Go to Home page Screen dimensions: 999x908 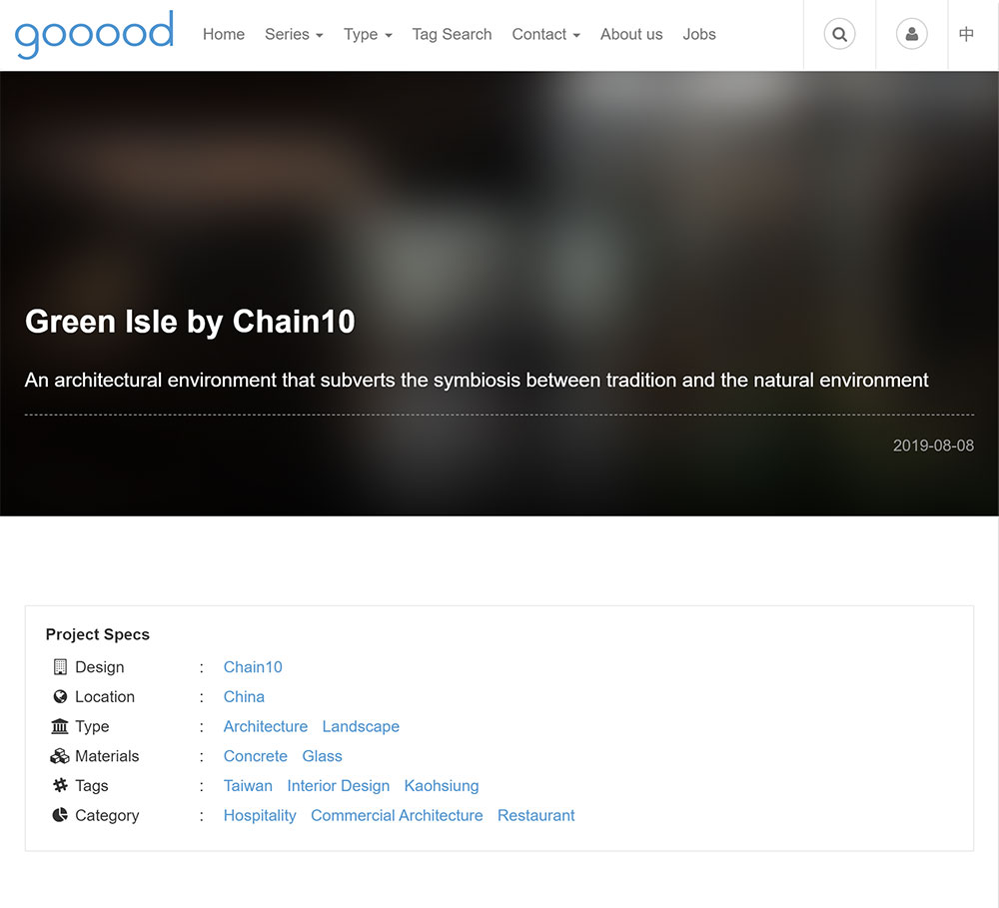click(x=224, y=34)
